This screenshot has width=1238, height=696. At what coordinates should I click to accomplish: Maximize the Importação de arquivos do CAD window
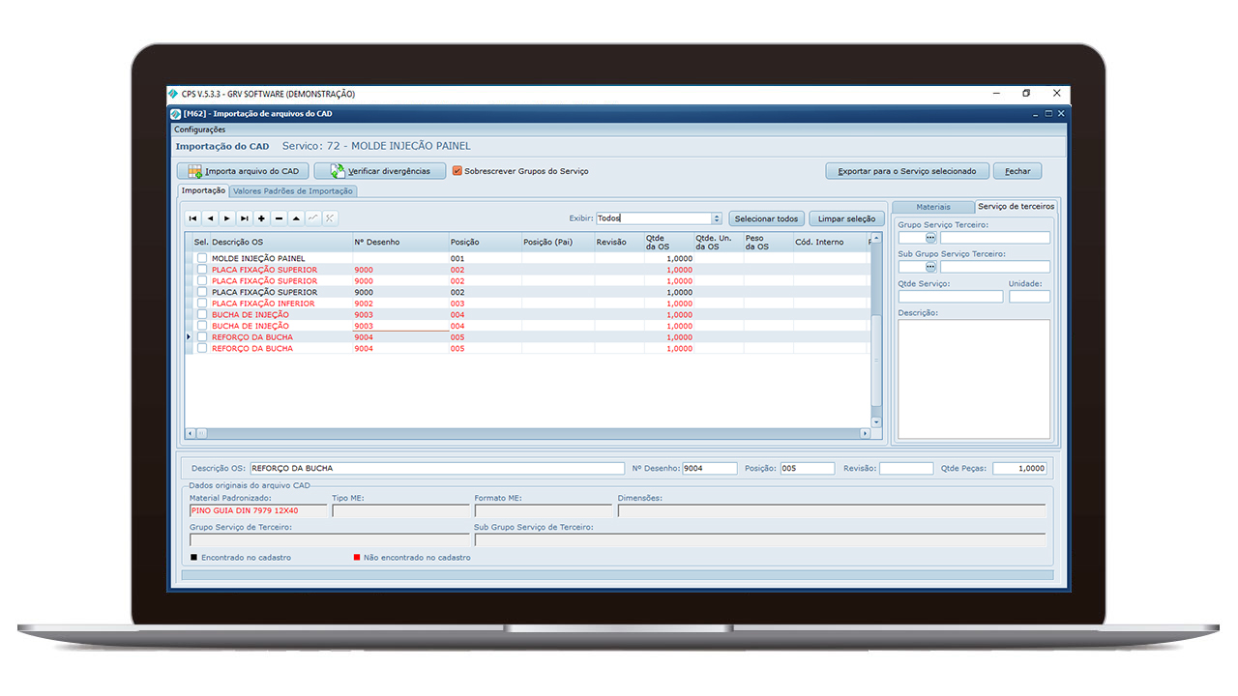click(x=1048, y=113)
